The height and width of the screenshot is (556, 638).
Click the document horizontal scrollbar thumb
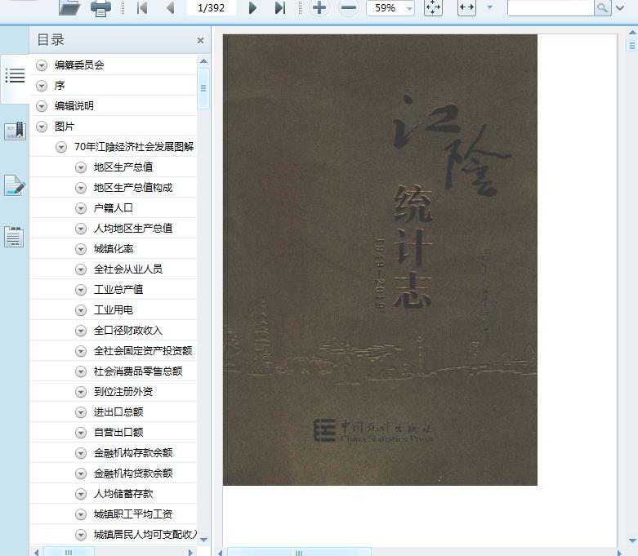[299, 553]
